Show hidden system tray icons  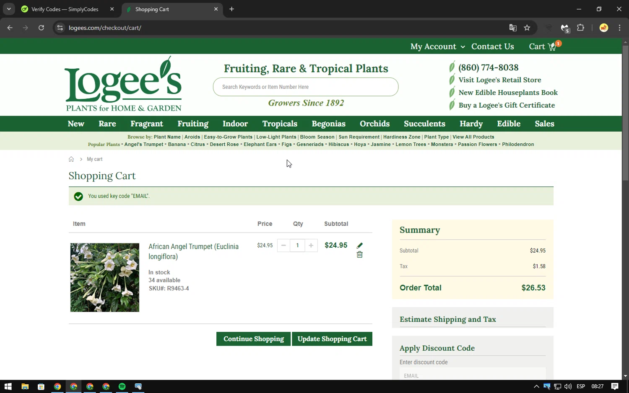click(536, 386)
